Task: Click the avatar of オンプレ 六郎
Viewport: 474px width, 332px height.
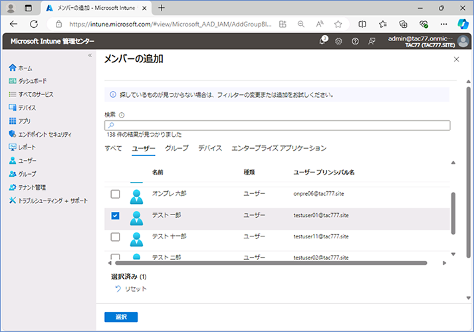Action: (x=136, y=197)
